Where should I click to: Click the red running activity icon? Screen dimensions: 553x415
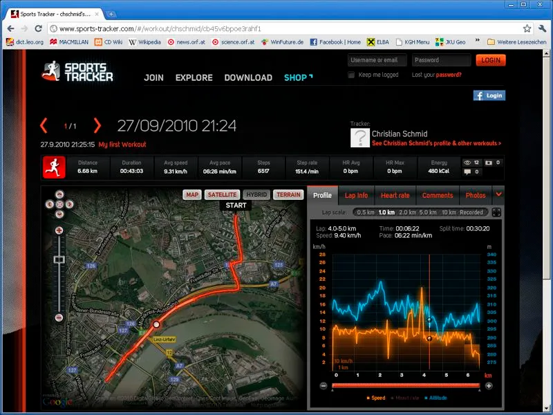[54, 167]
